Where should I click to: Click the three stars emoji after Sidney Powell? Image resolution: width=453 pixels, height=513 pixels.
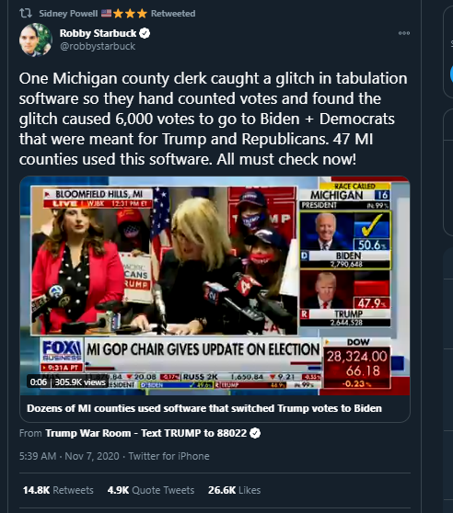coord(130,14)
